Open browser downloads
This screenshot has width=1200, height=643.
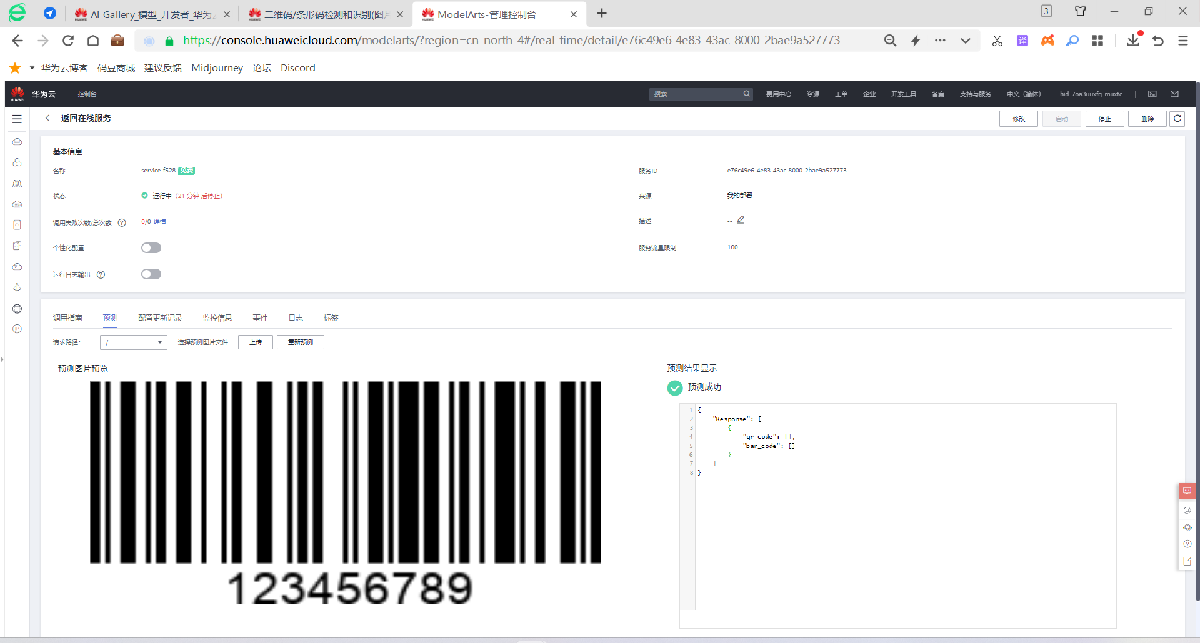[x=1133, y=40]
